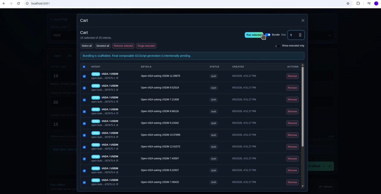View site information icon in address bar
The width and height of the screenshot is (381, 194).
27,3
